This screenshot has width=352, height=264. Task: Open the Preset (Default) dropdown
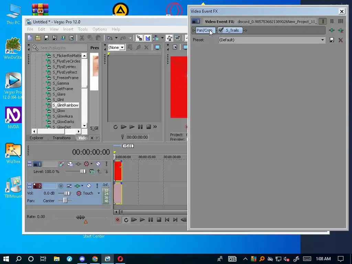pyautogui.click(x=322, y=40)
